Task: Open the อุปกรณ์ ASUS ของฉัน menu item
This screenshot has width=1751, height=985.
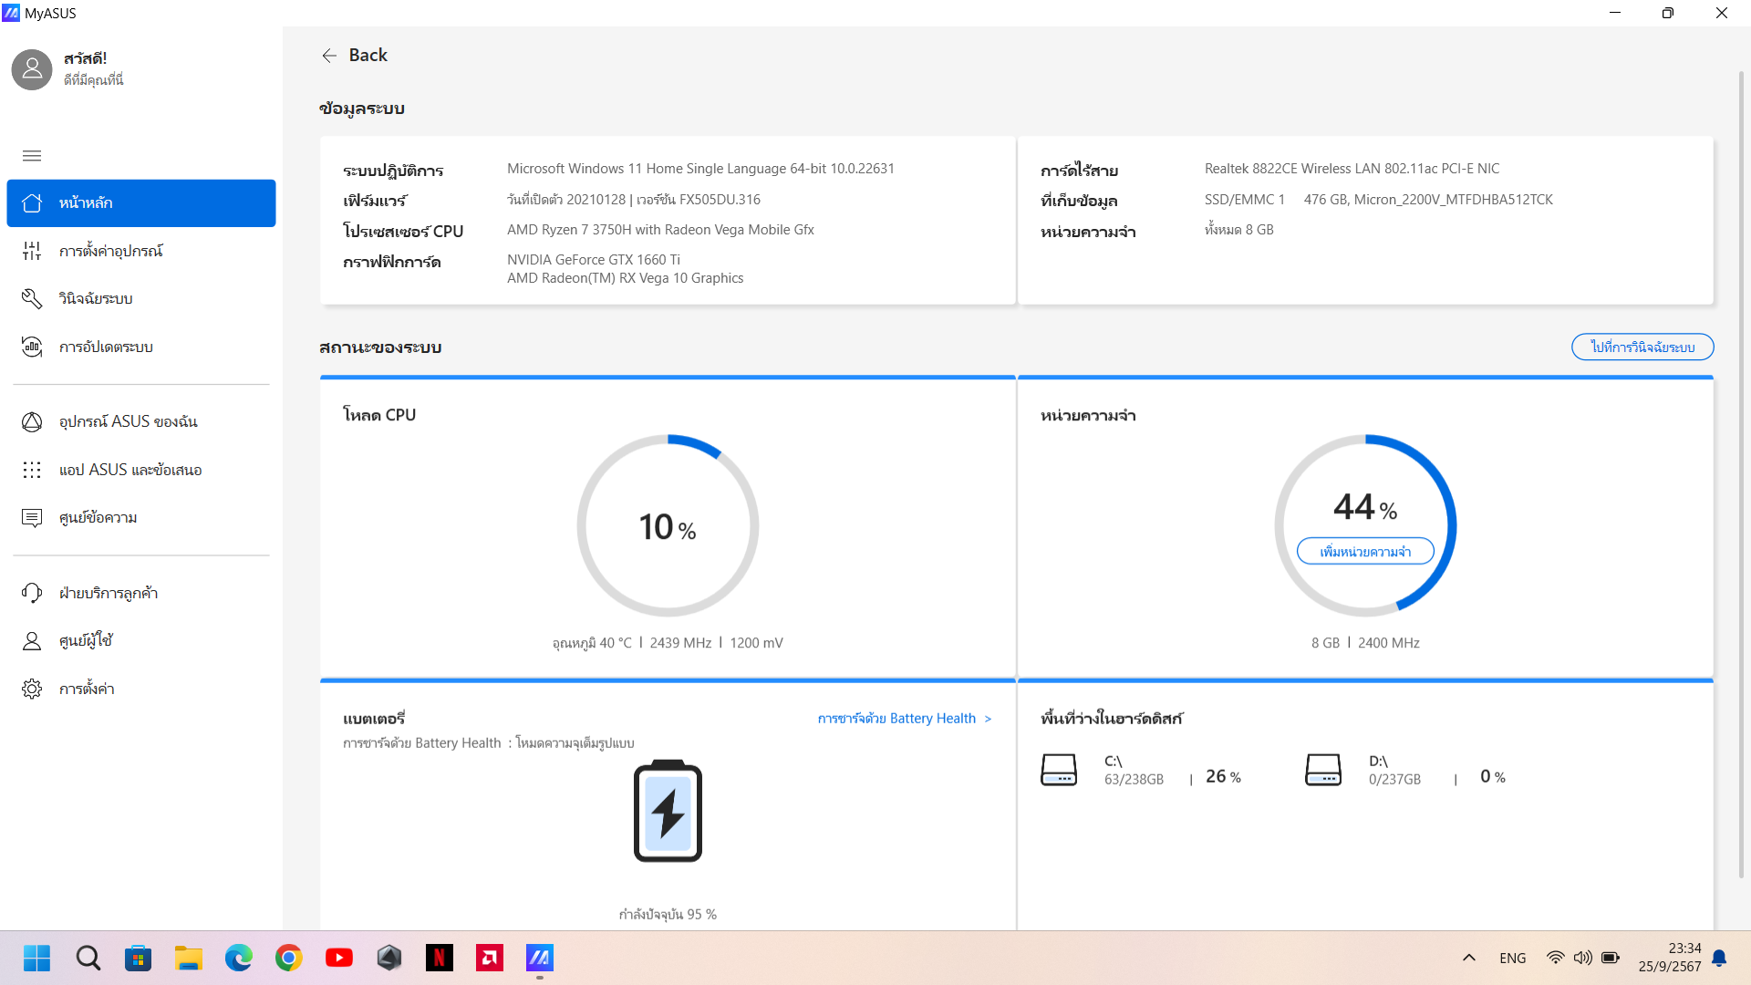Action: (x=141, y=421)
